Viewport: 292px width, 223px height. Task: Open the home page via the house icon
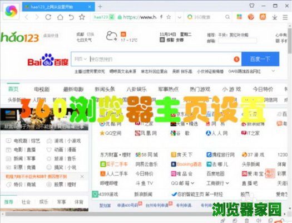(x=60, y=17)
